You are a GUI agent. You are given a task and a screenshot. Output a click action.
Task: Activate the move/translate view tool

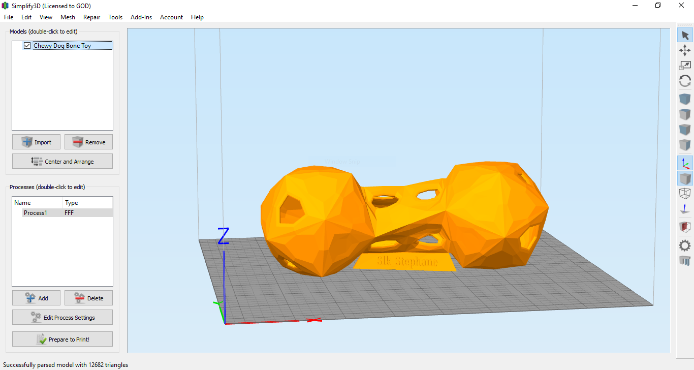685,50
